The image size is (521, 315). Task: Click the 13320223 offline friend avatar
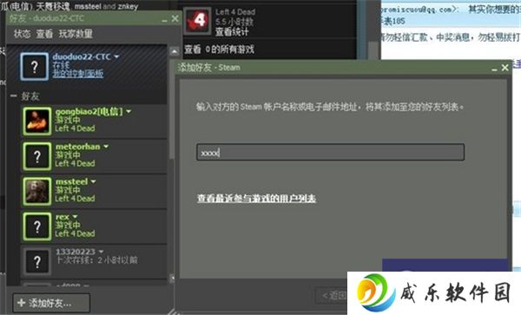click(37, 261)
